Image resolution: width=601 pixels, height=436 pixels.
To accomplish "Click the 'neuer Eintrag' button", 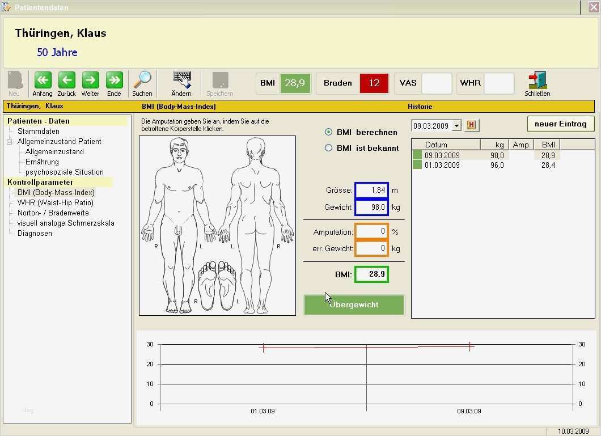I will (560, 124).
